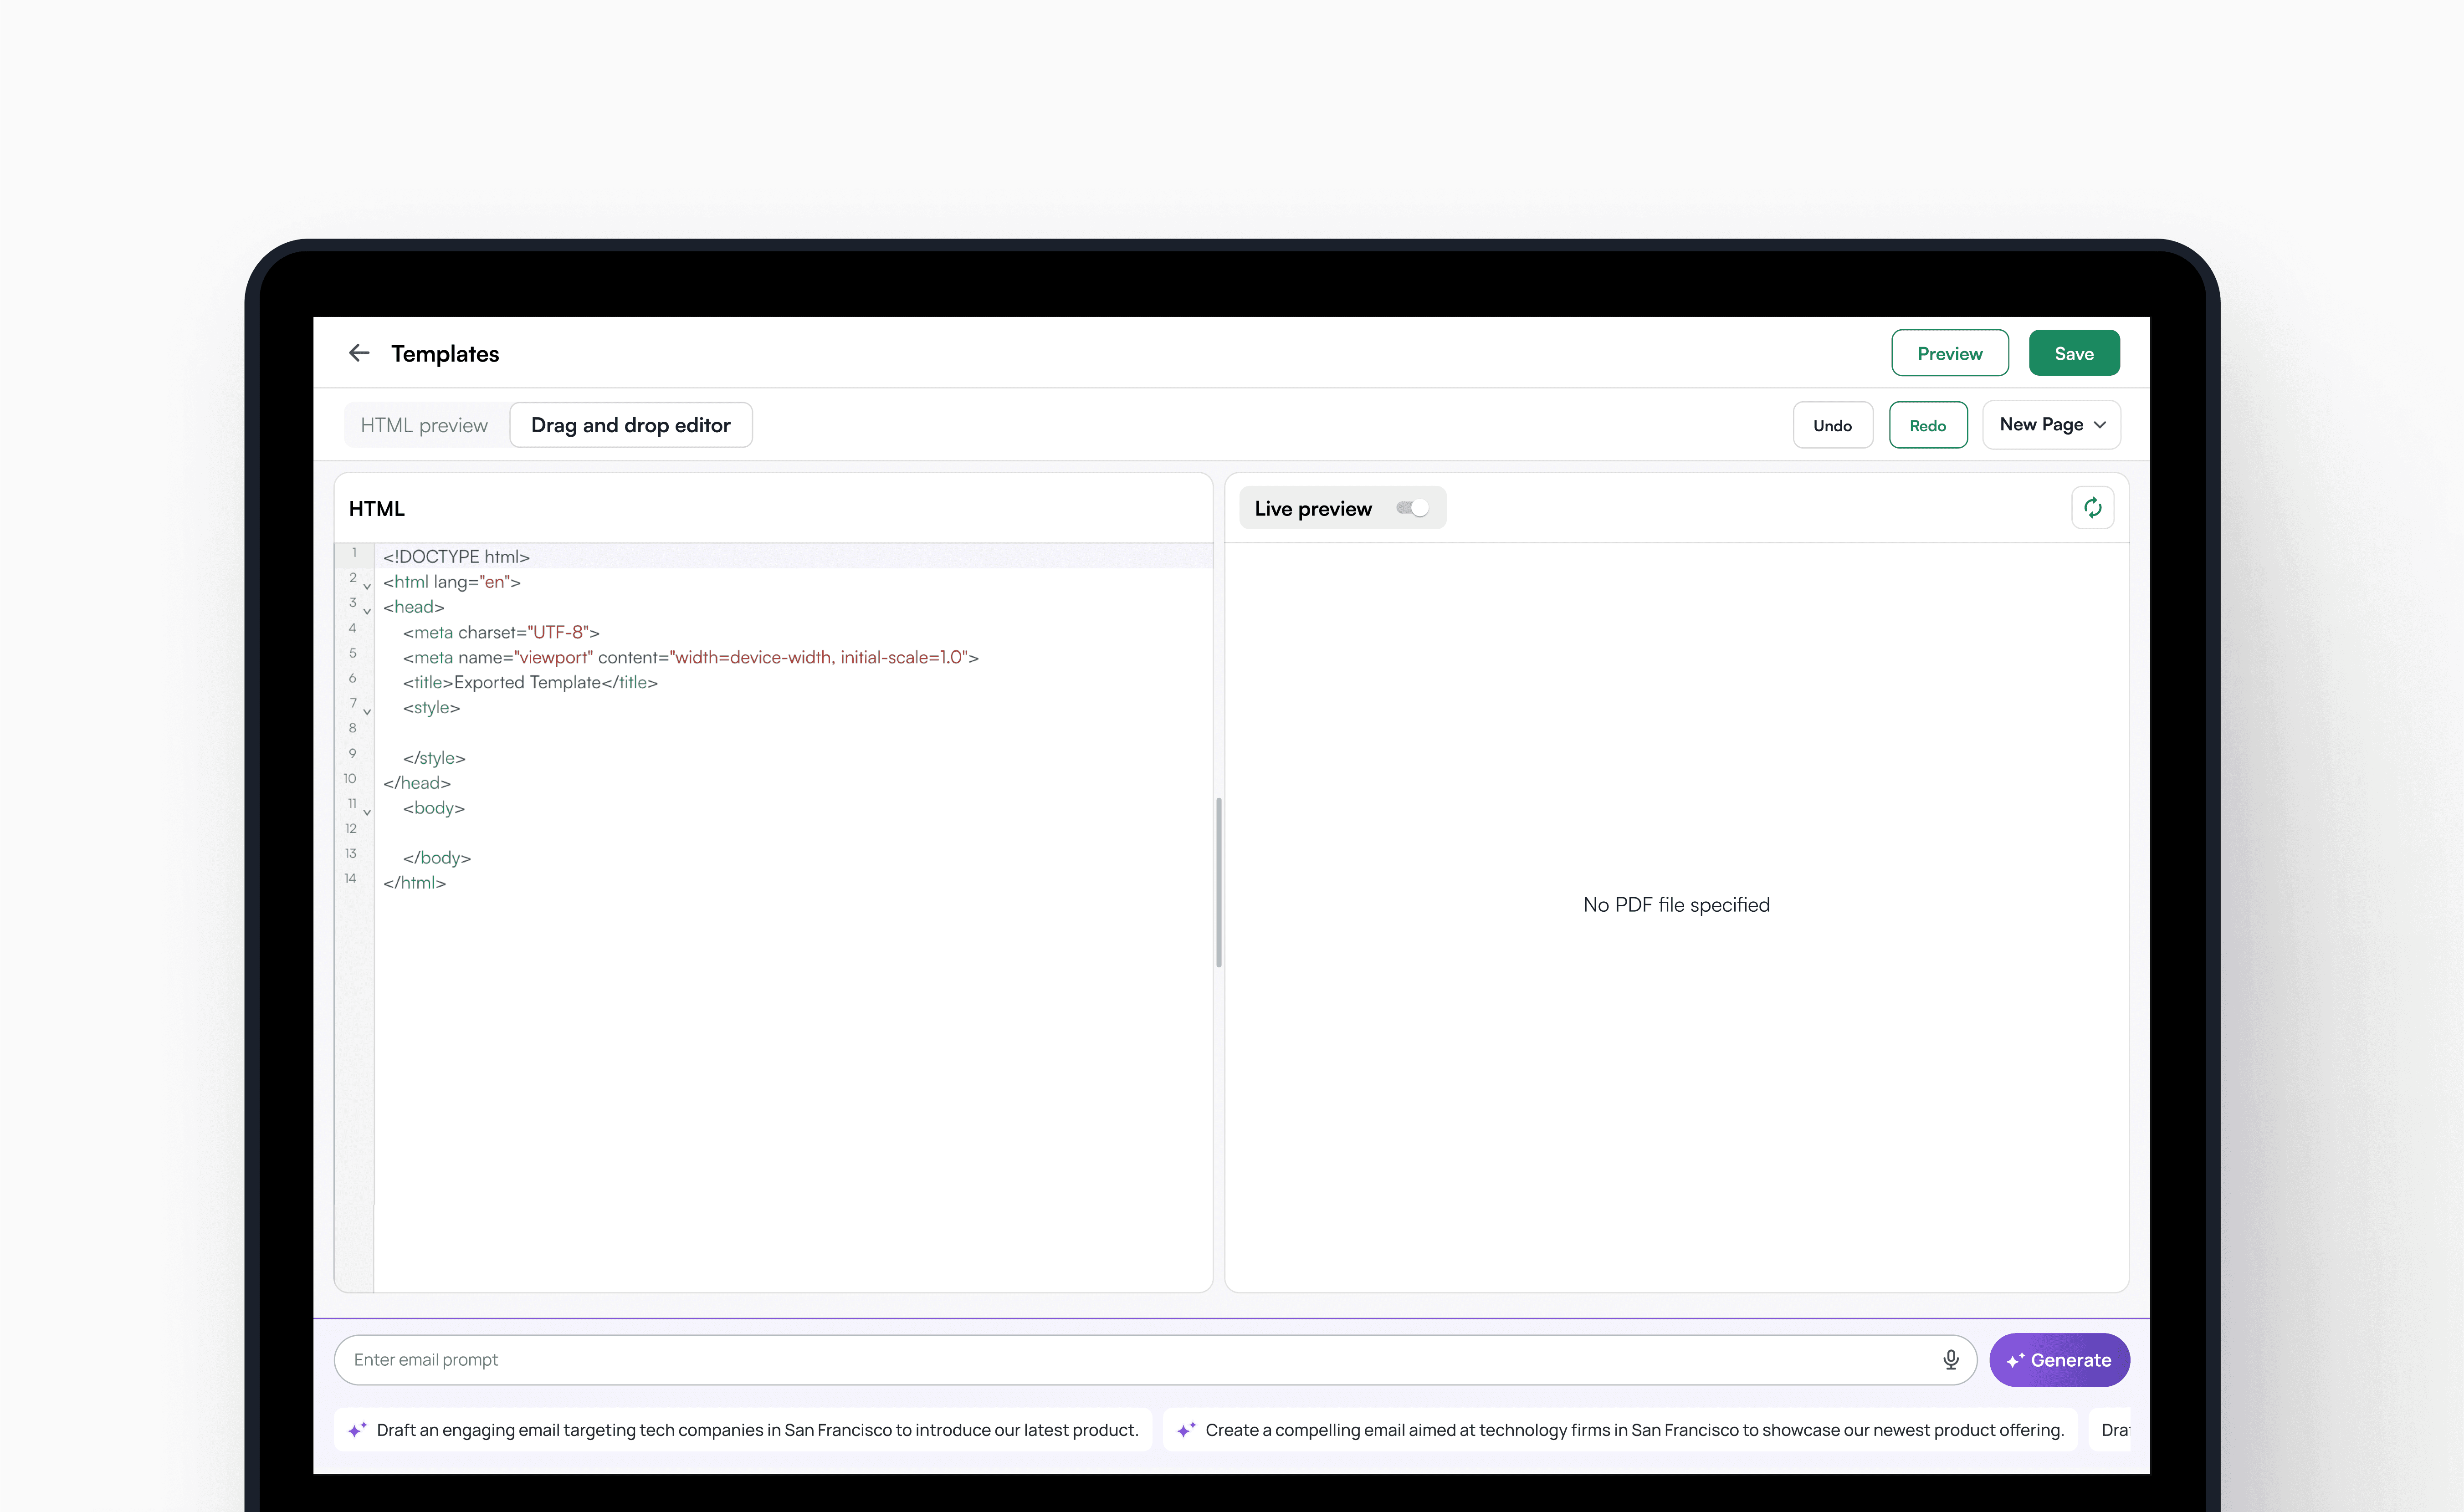This screenshot has height=1512, width=2464.
Task: Start voice input with the microphone icon
Action: (x=1950, y=1360)
